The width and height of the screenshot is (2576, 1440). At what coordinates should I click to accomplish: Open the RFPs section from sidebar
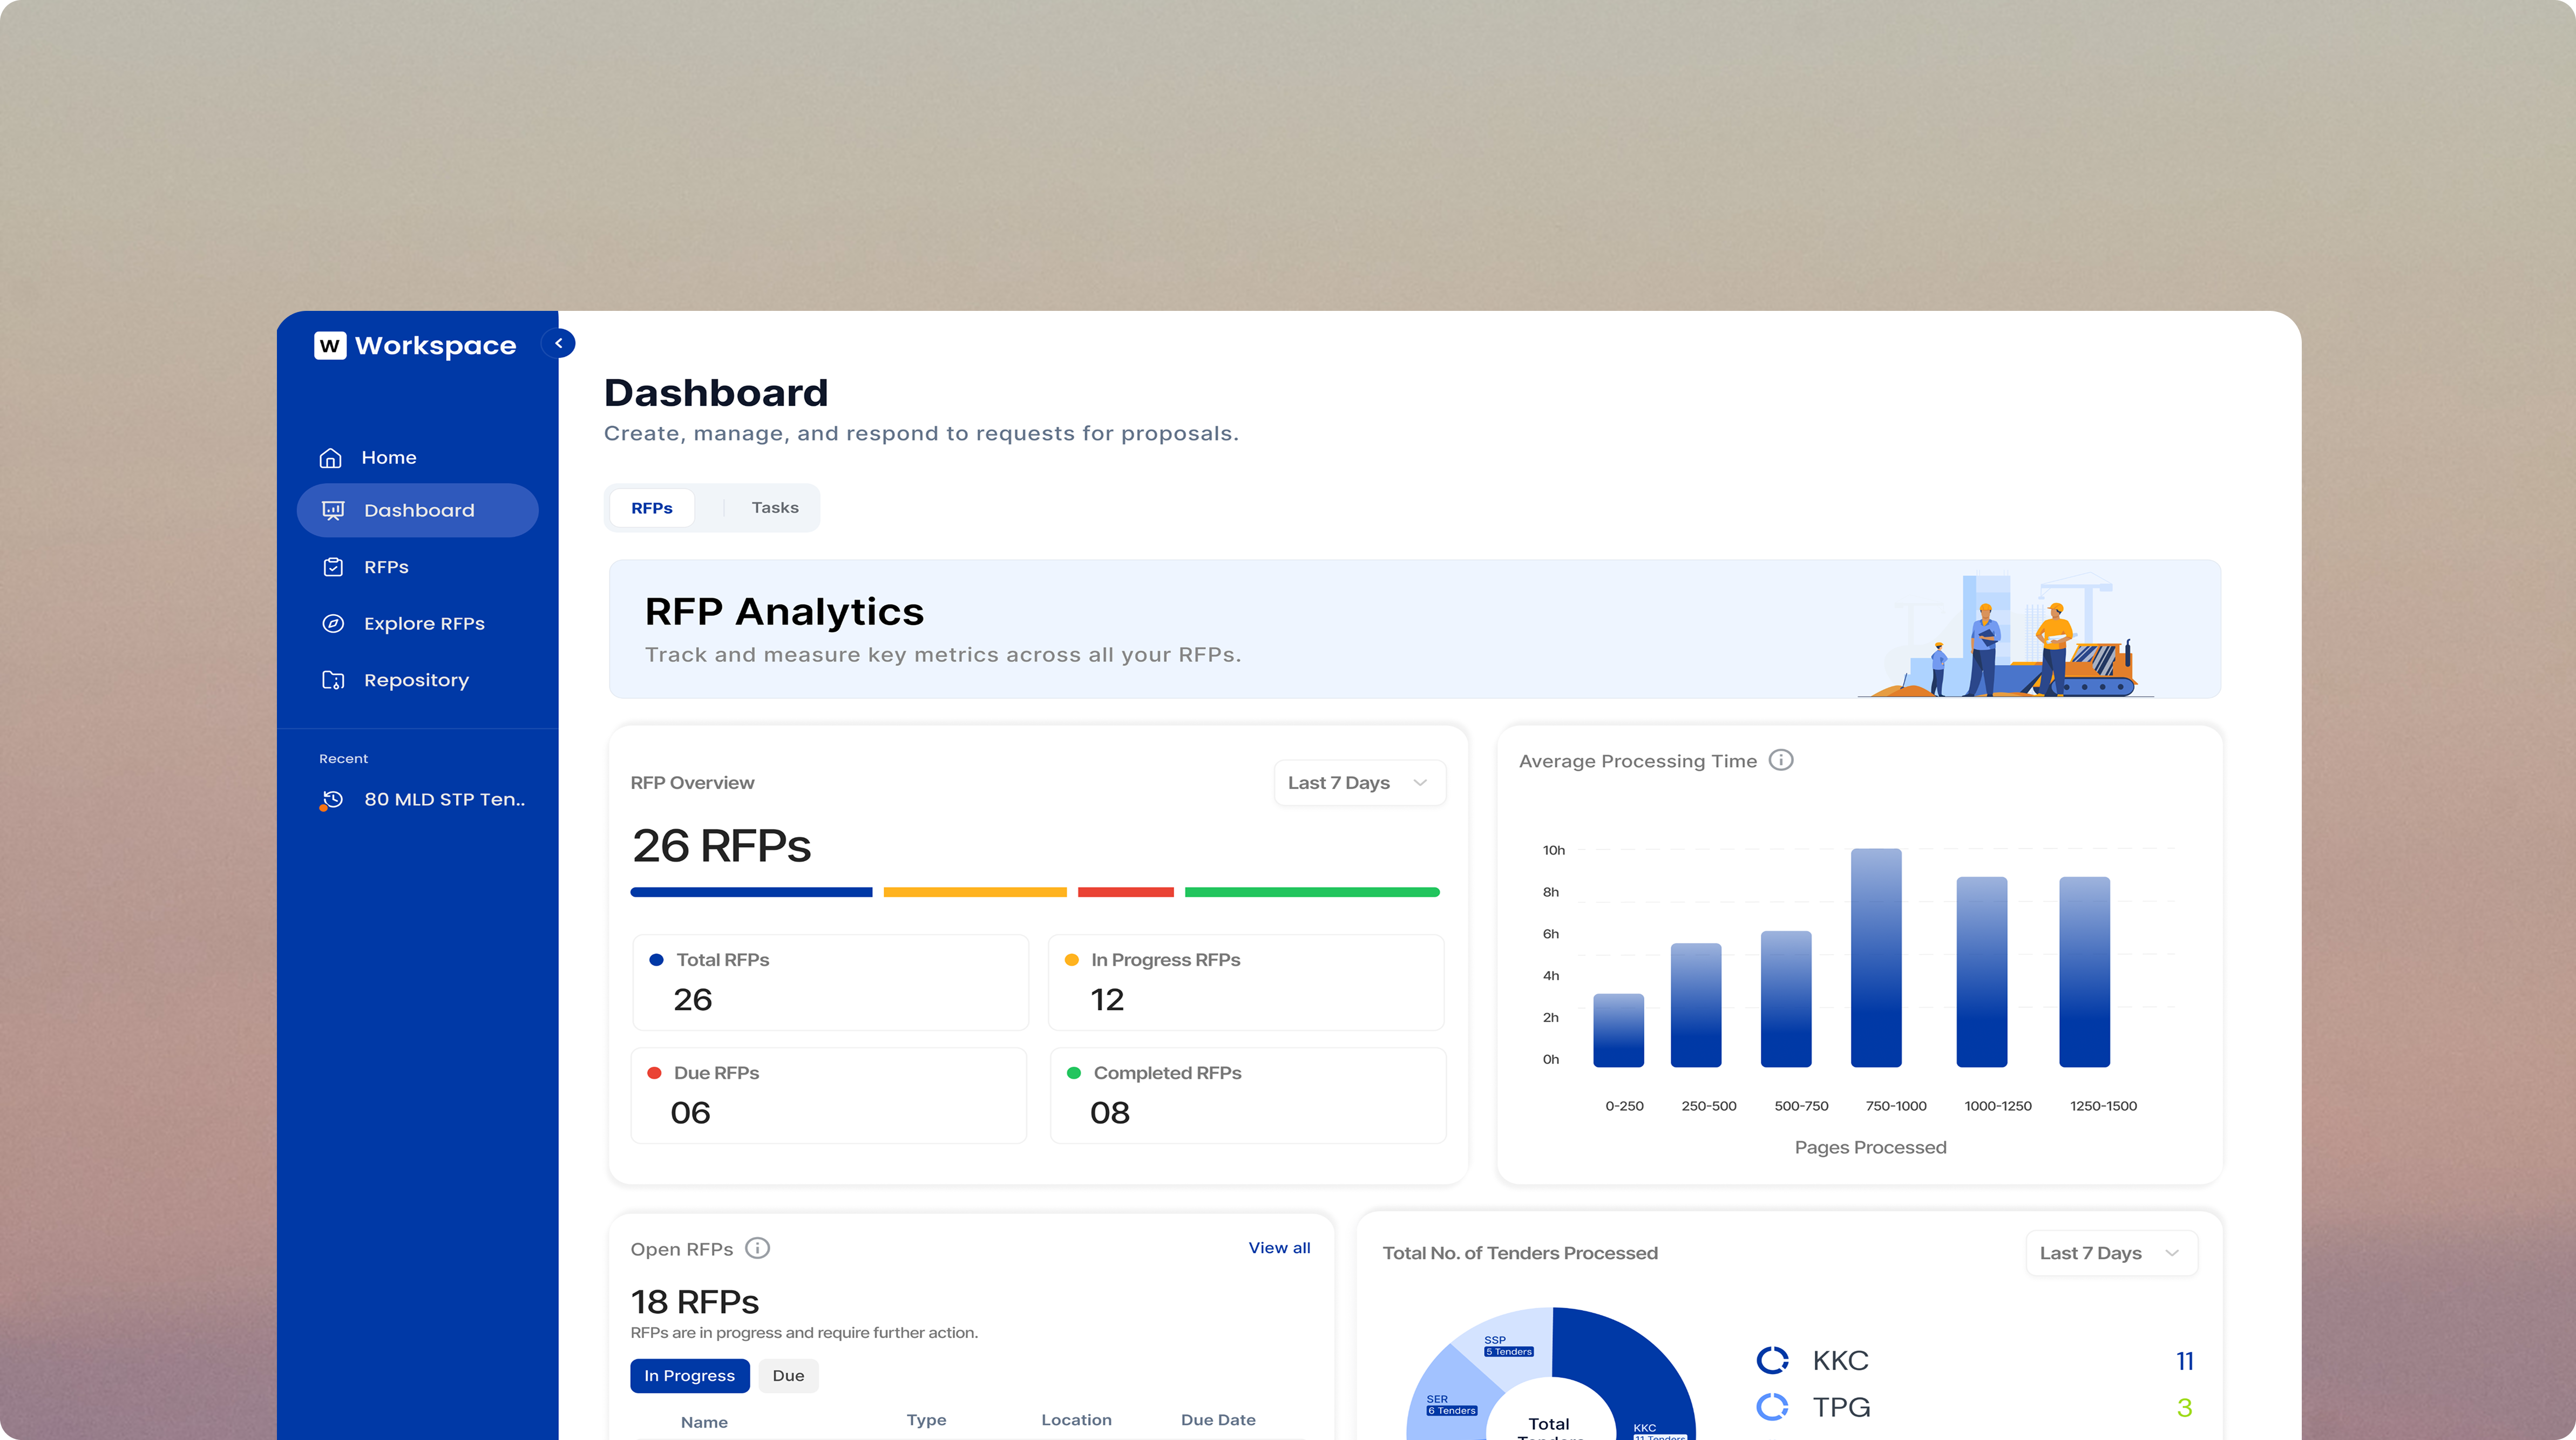[385, 566]
